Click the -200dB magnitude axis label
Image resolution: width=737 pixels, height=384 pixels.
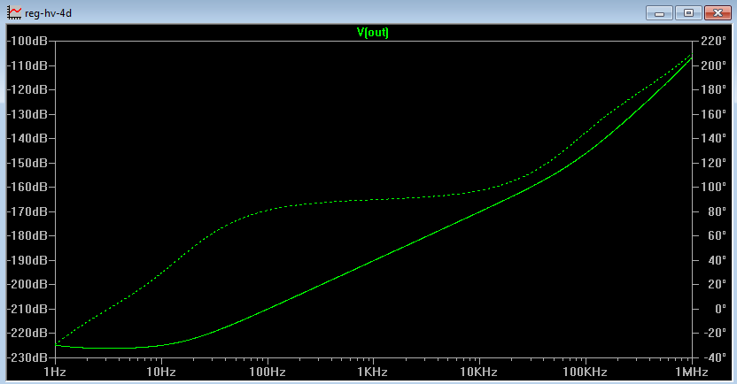pyautogui.click(x=27, y=284)
